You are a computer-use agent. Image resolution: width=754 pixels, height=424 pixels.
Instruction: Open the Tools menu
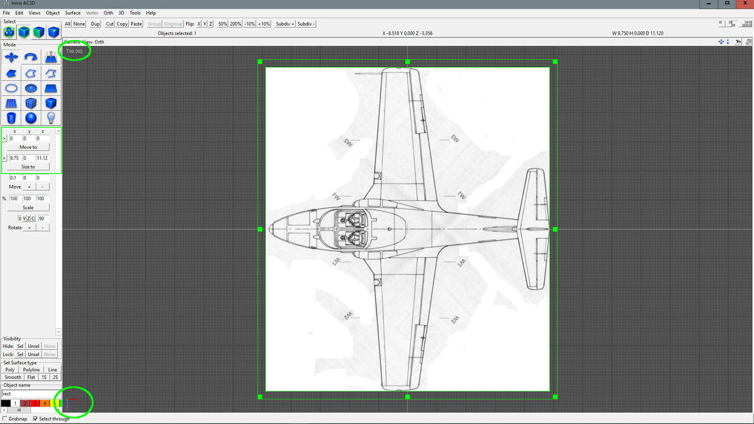(x=134, y=13)
